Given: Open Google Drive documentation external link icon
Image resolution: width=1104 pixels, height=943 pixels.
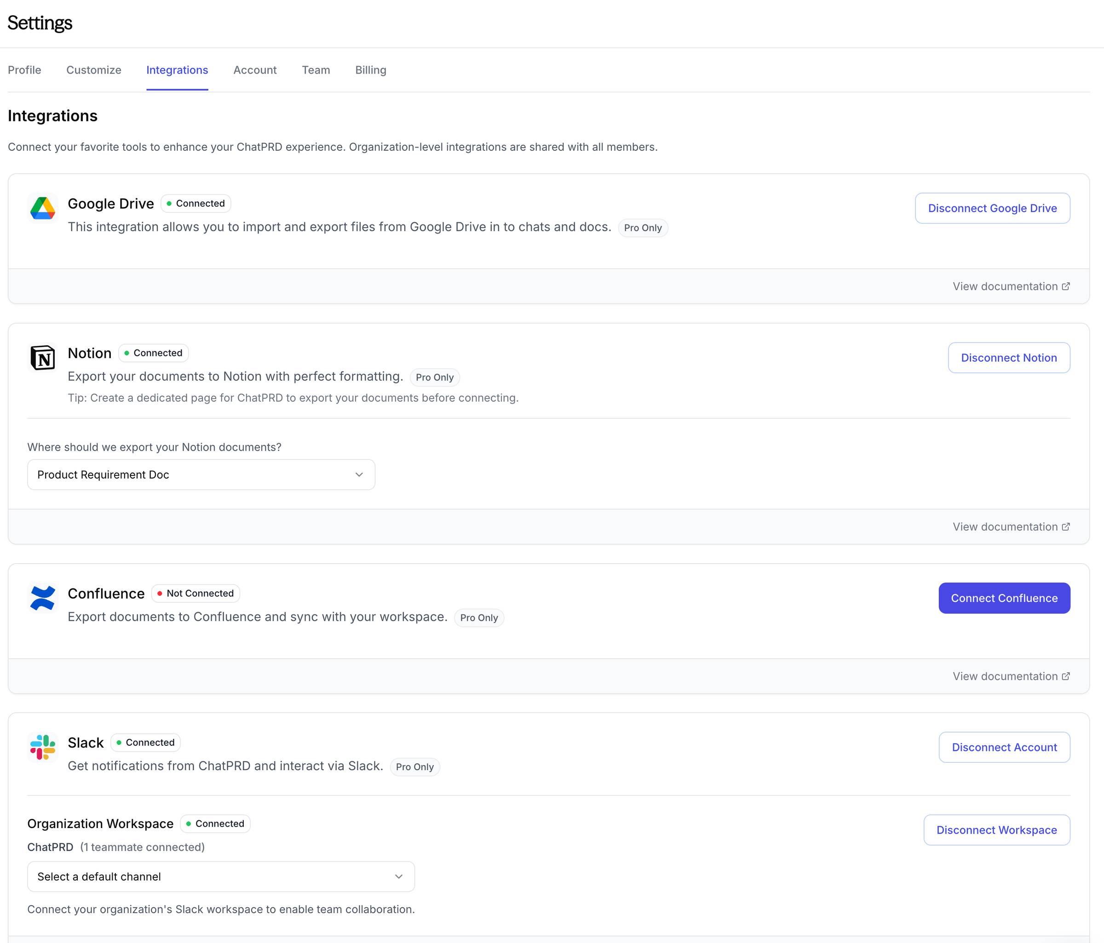Looking at the screenshot, I should pos(1066,286).
